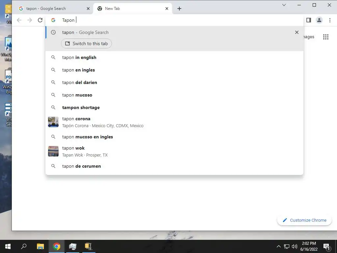Viewport: 337px width, 253px height.
Task: Open the volume tray icon
Action: coord(295,246)
